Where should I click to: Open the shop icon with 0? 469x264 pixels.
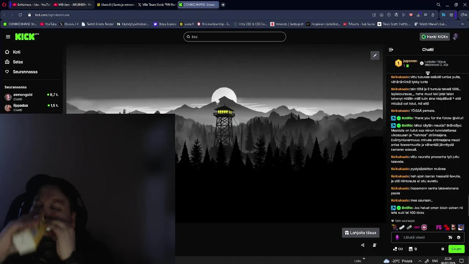[413, 249]
